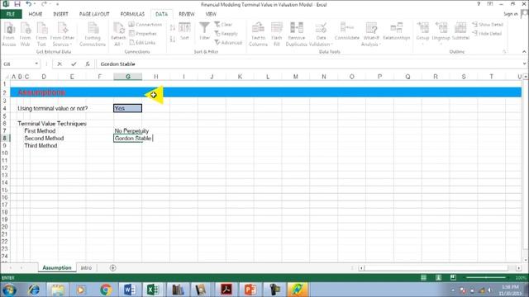
Task: Switch to the Intro sheet tab
Action: point(86,267)
